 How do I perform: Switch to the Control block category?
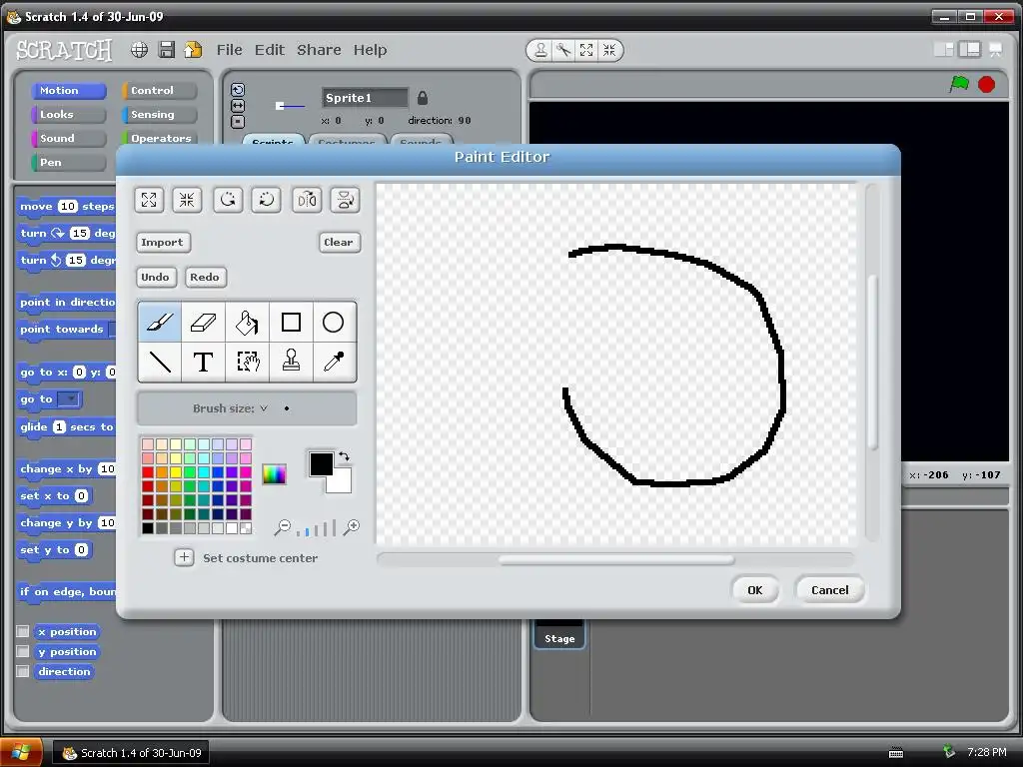click(159, 90)
